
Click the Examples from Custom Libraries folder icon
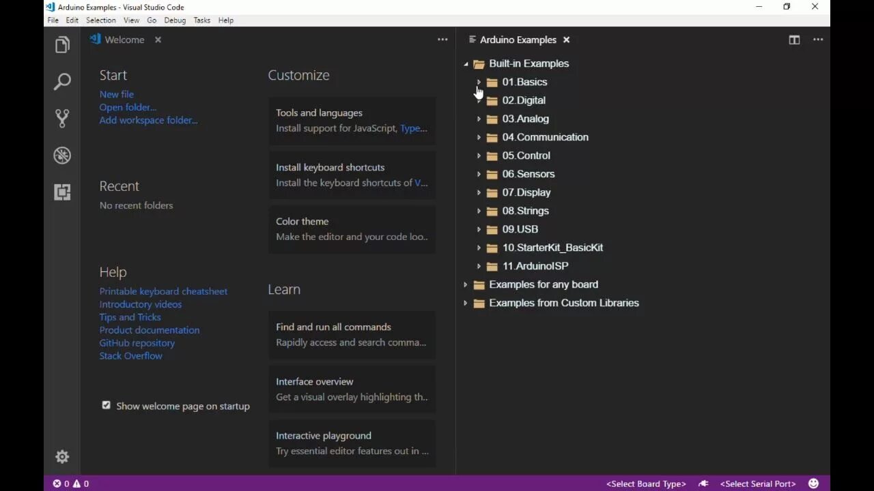point(479,303)
